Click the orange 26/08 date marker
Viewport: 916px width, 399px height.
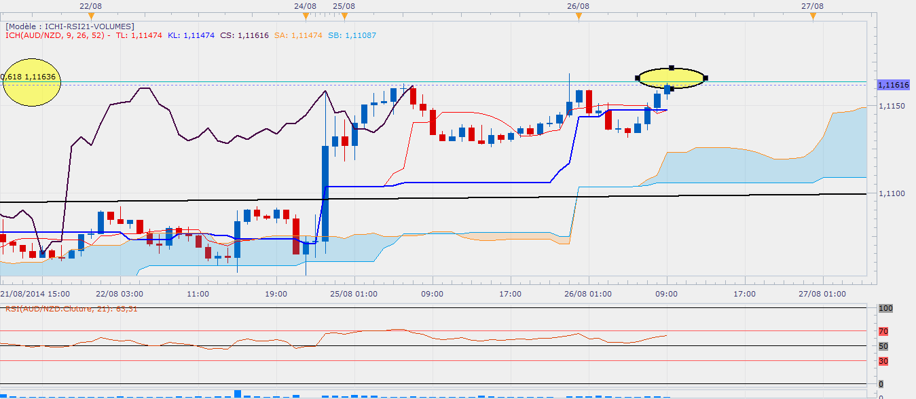pyautogui.click(x=578, y=16)
